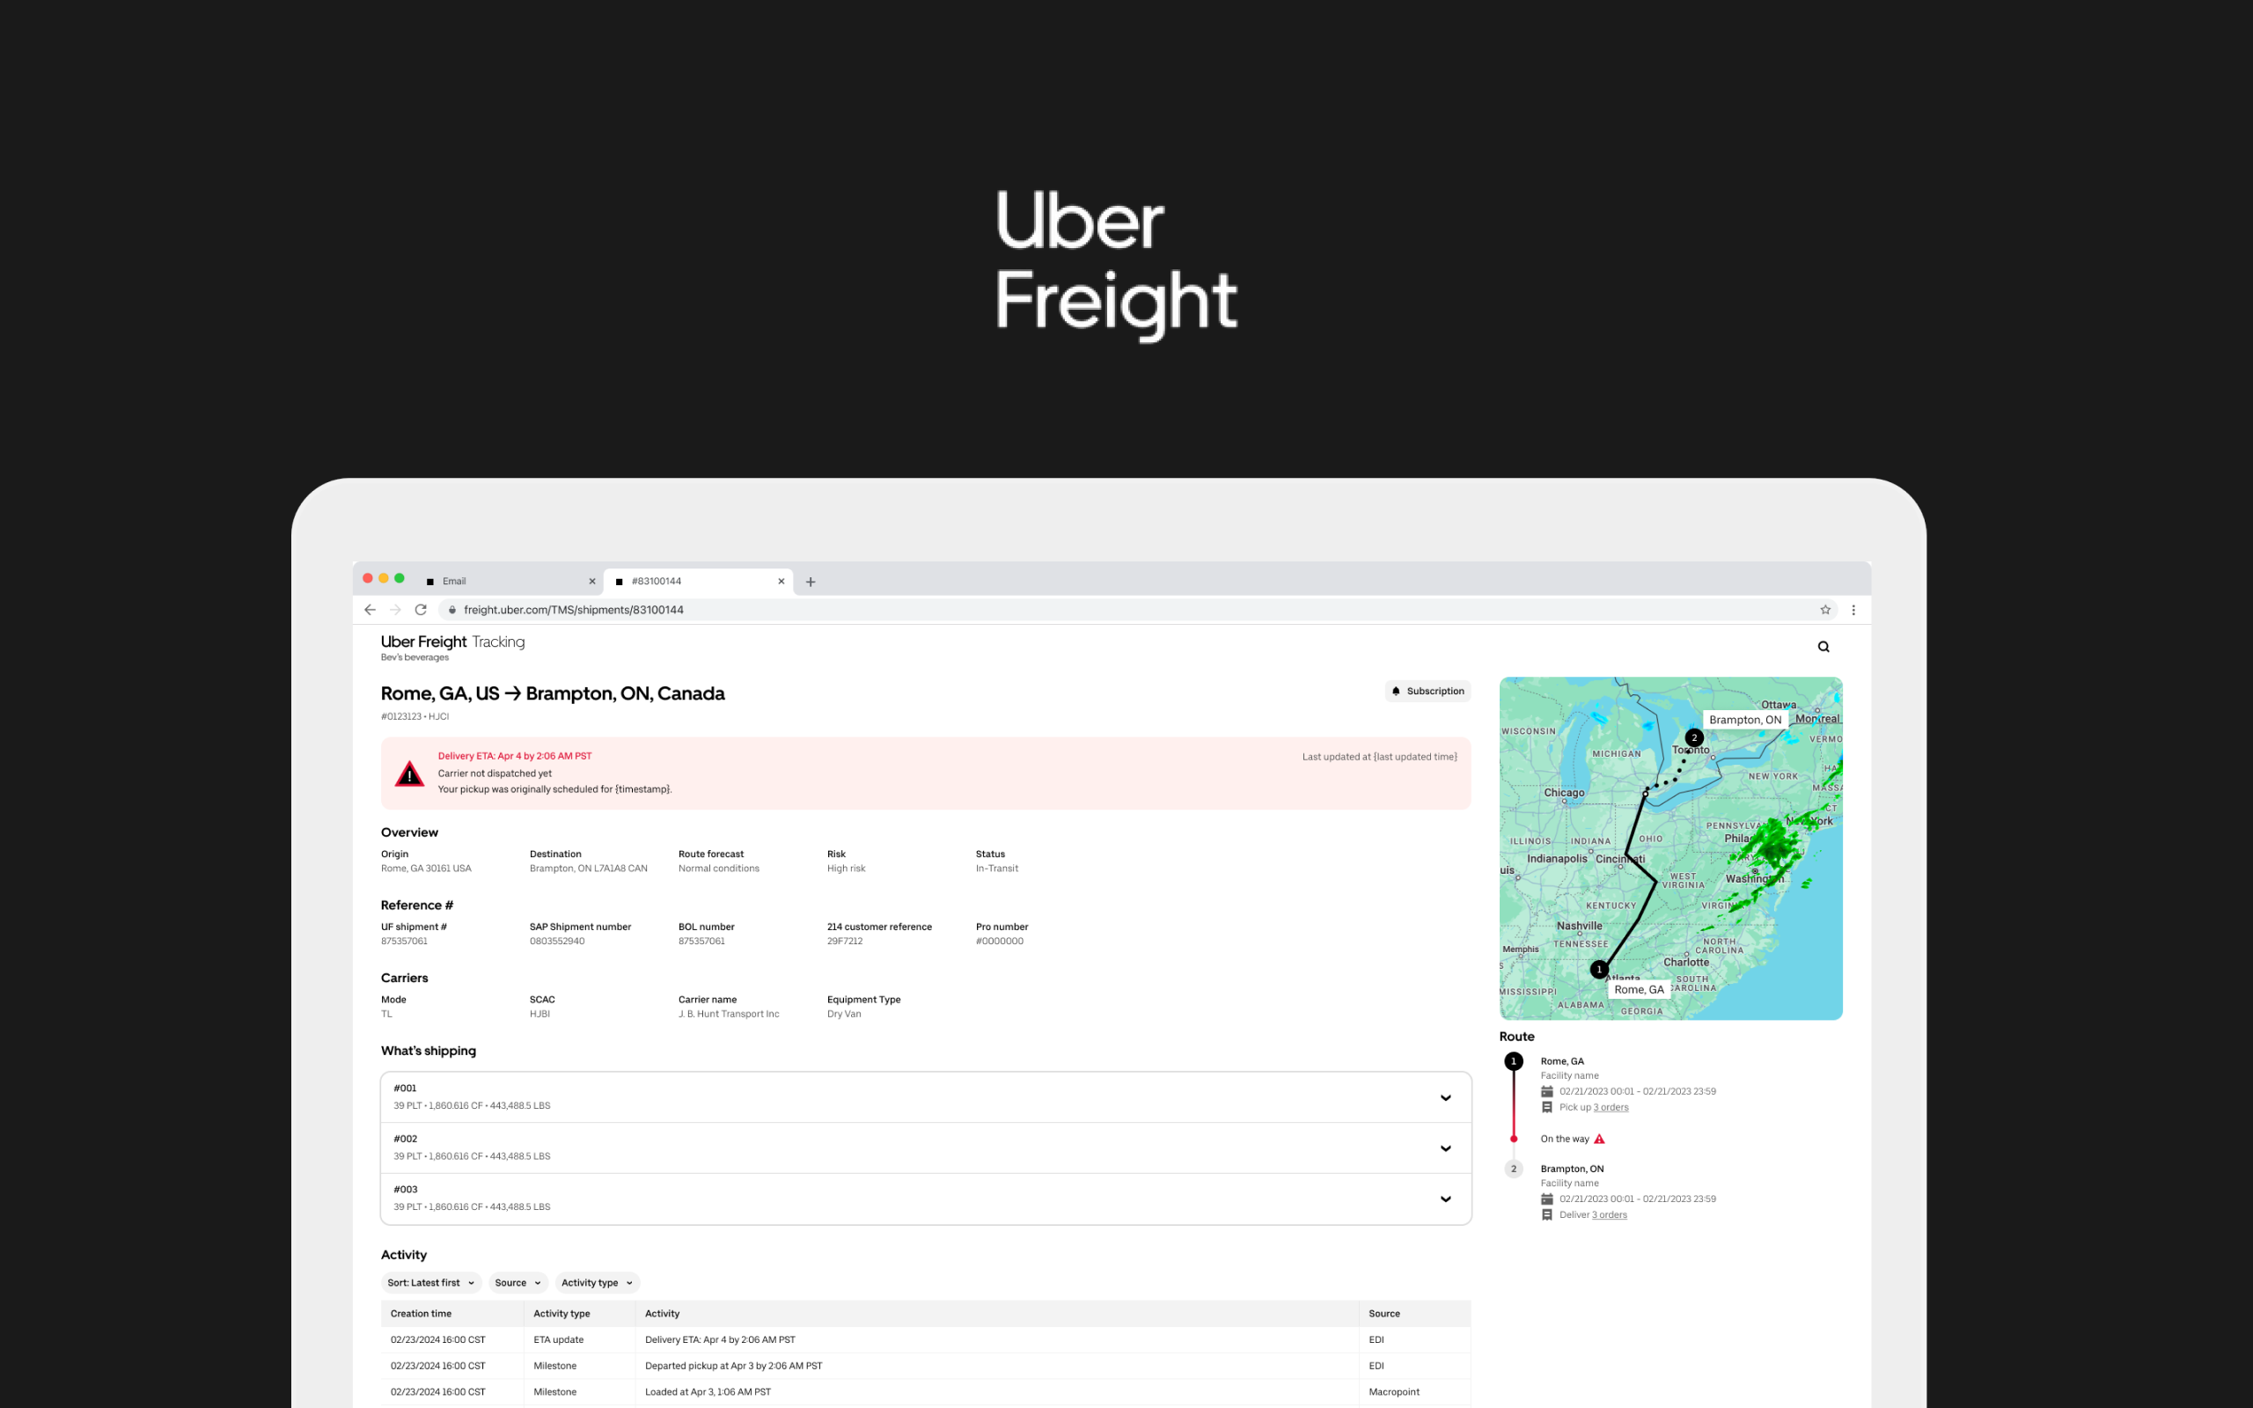This screenshot has height=1408, width=2253.
Task: Click route stop 2 circle for Brampton, ON
Action: [1514, 1169]
